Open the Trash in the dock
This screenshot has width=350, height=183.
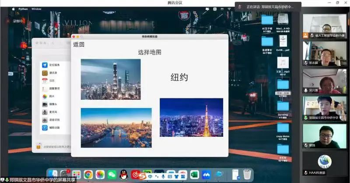[247, 174]
